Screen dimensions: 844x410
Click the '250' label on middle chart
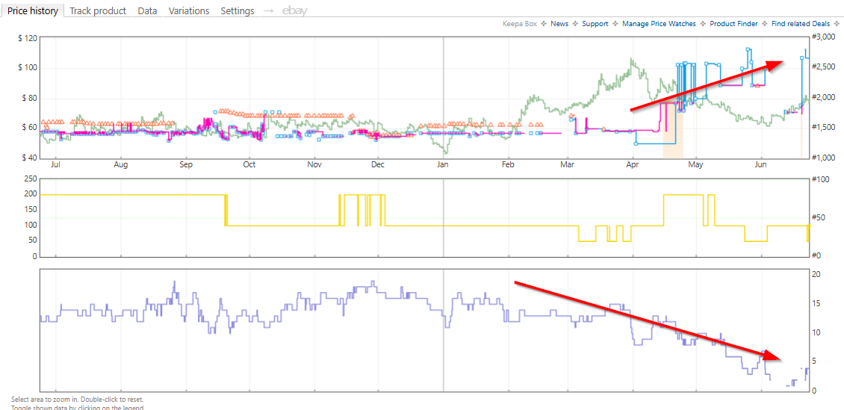(x=29, y=179)
